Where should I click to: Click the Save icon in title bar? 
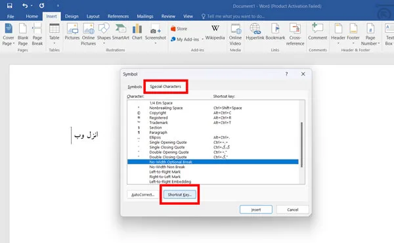(x=10, y=5)
